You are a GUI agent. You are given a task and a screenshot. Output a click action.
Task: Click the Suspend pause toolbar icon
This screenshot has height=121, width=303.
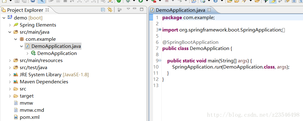[x=58, y=1]
